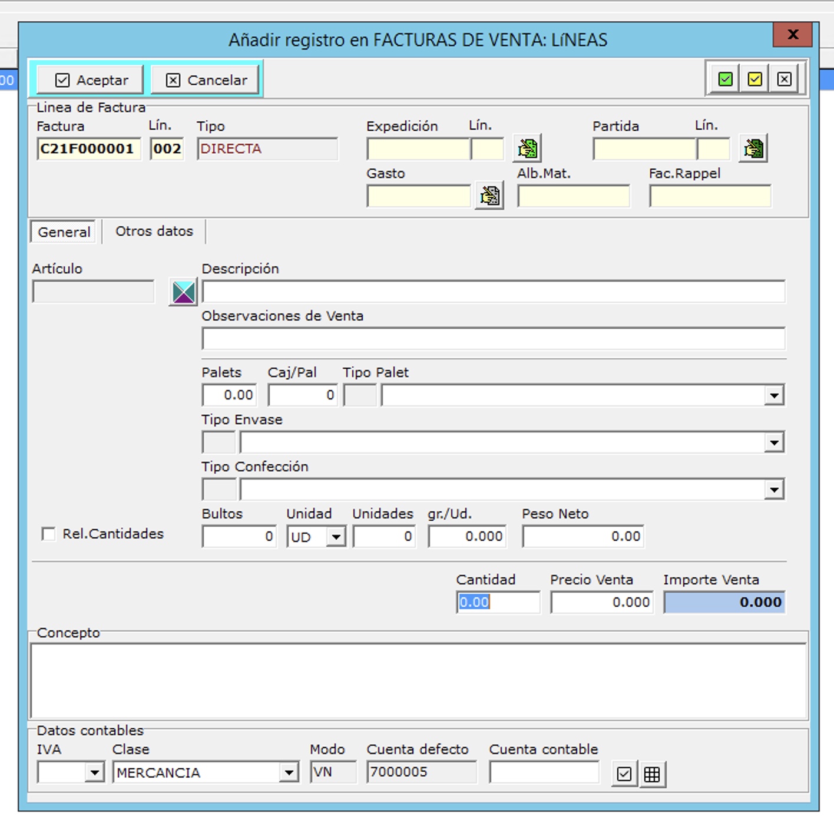Click the Partida lookup icon
Viewport: 834px width, 826px height.
(753, 148)
